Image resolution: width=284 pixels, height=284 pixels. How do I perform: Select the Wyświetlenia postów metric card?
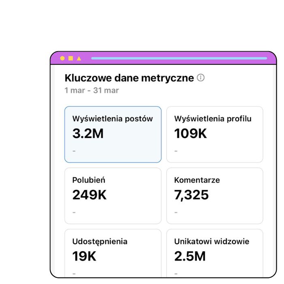(113, 134)
